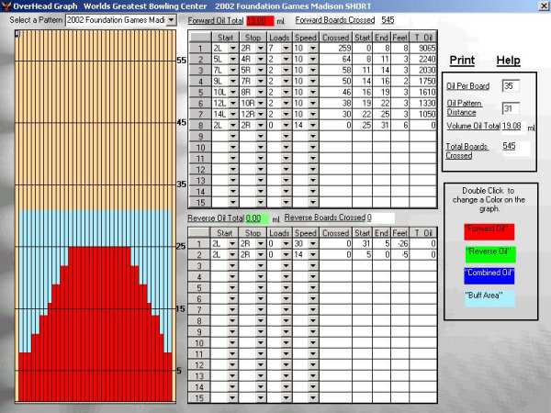
Task: Open the Help link
Action: (x=508, y=61)
